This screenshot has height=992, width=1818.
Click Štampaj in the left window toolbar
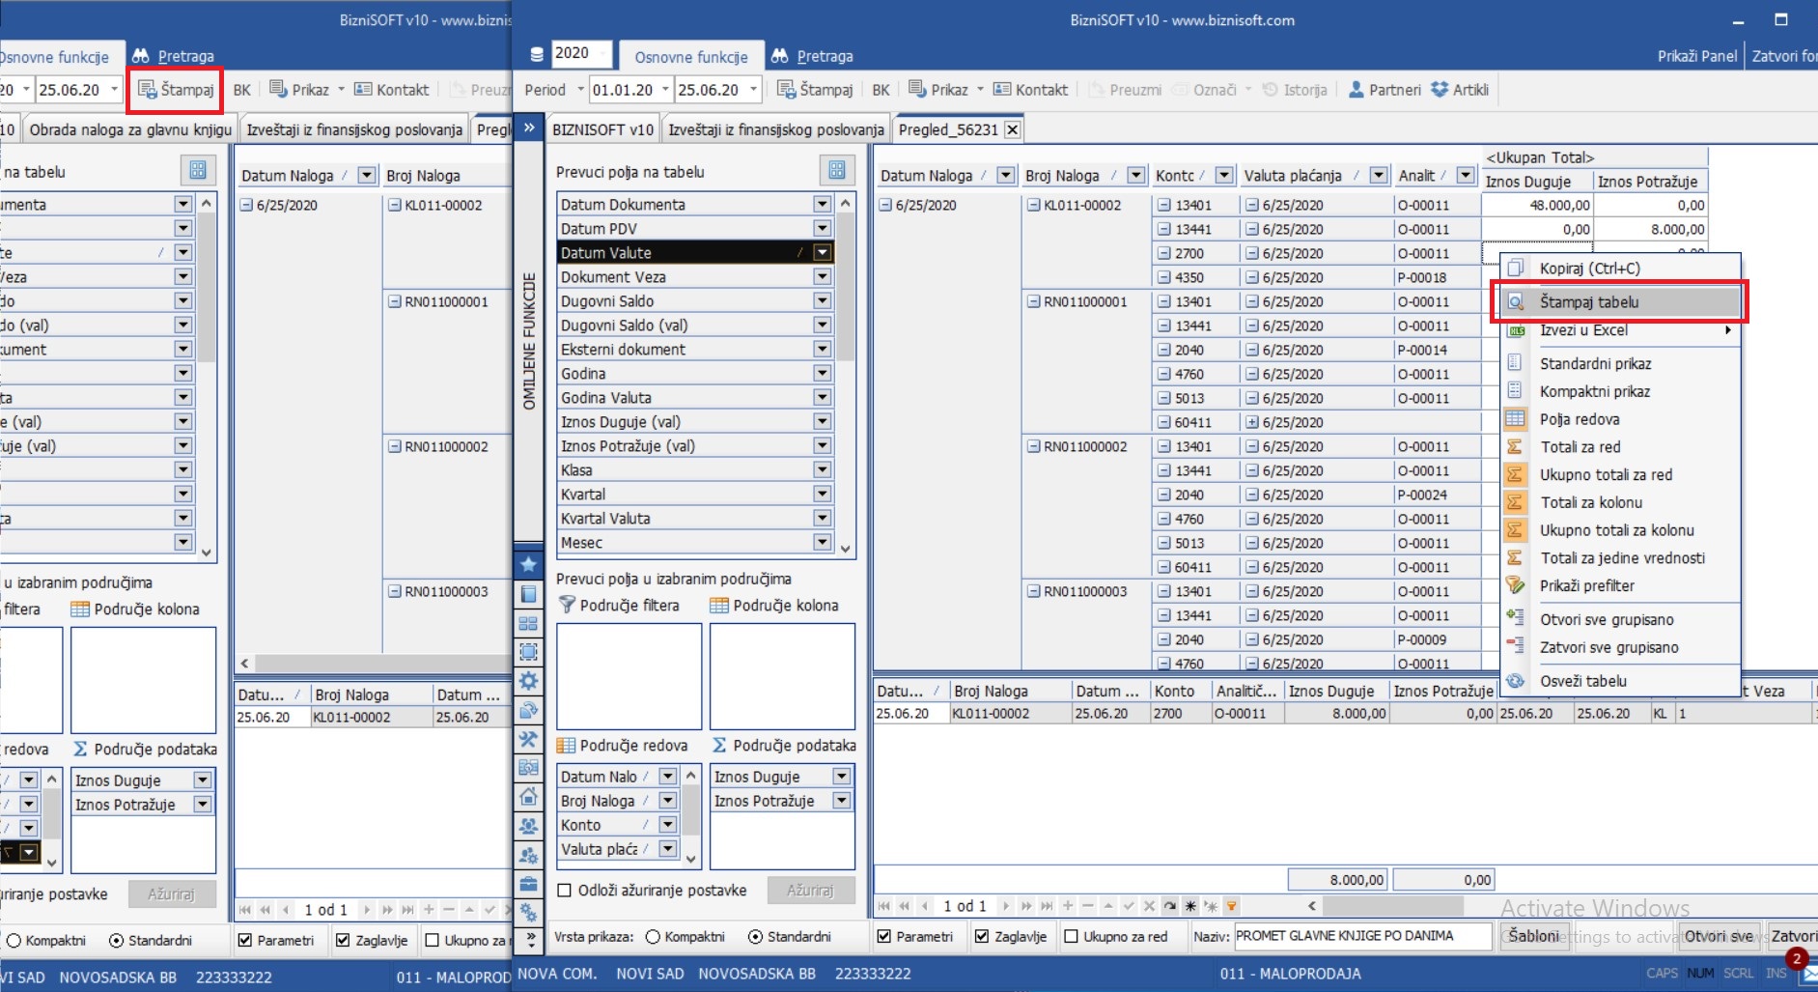(176, 90)
